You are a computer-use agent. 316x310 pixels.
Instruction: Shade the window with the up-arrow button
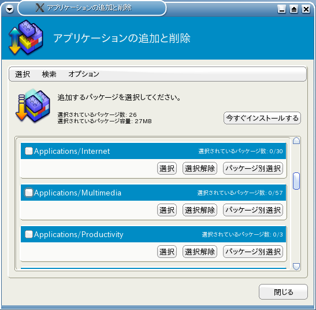pos(293,9)
